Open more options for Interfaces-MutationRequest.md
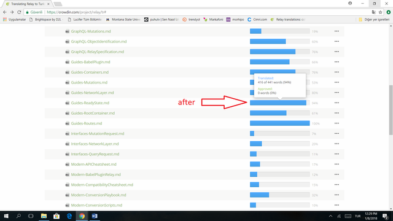Screen dimensions: 393x221 337,134
